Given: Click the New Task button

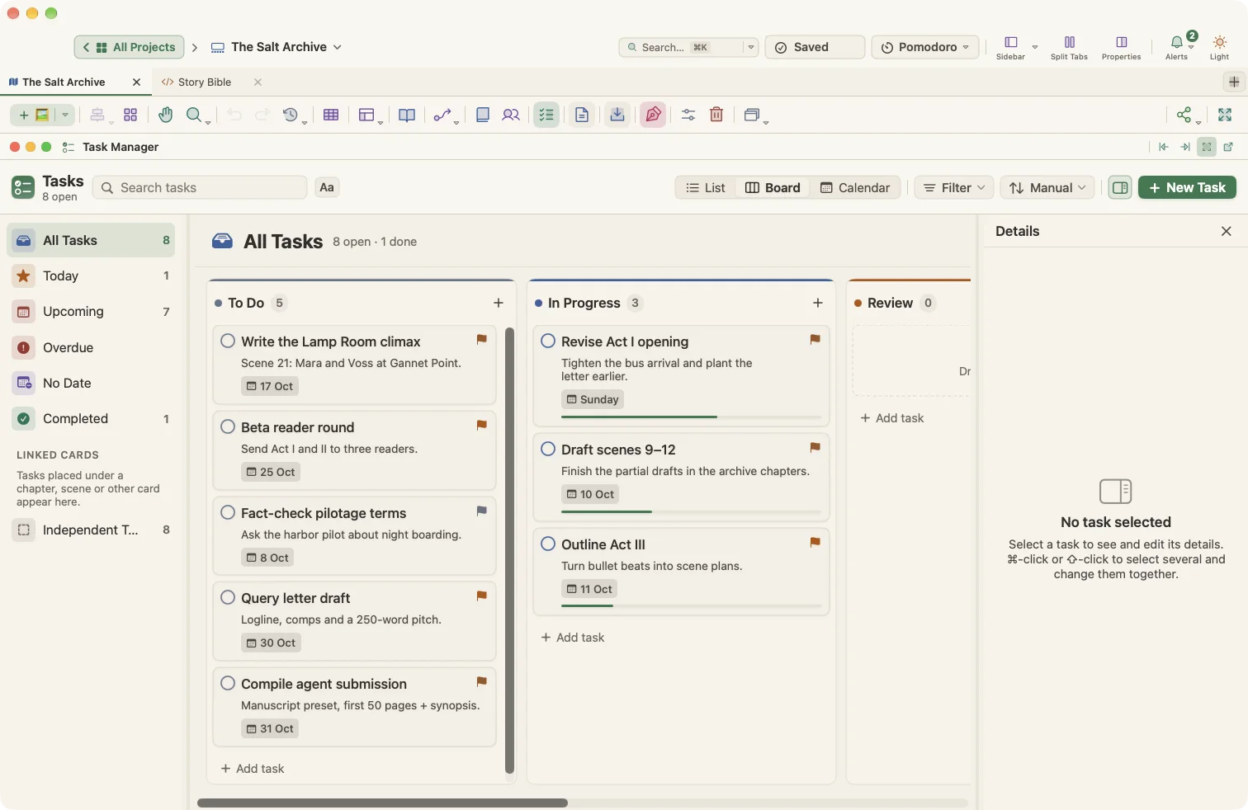Looking at the screenshot, I should (x=1187, y=188).
